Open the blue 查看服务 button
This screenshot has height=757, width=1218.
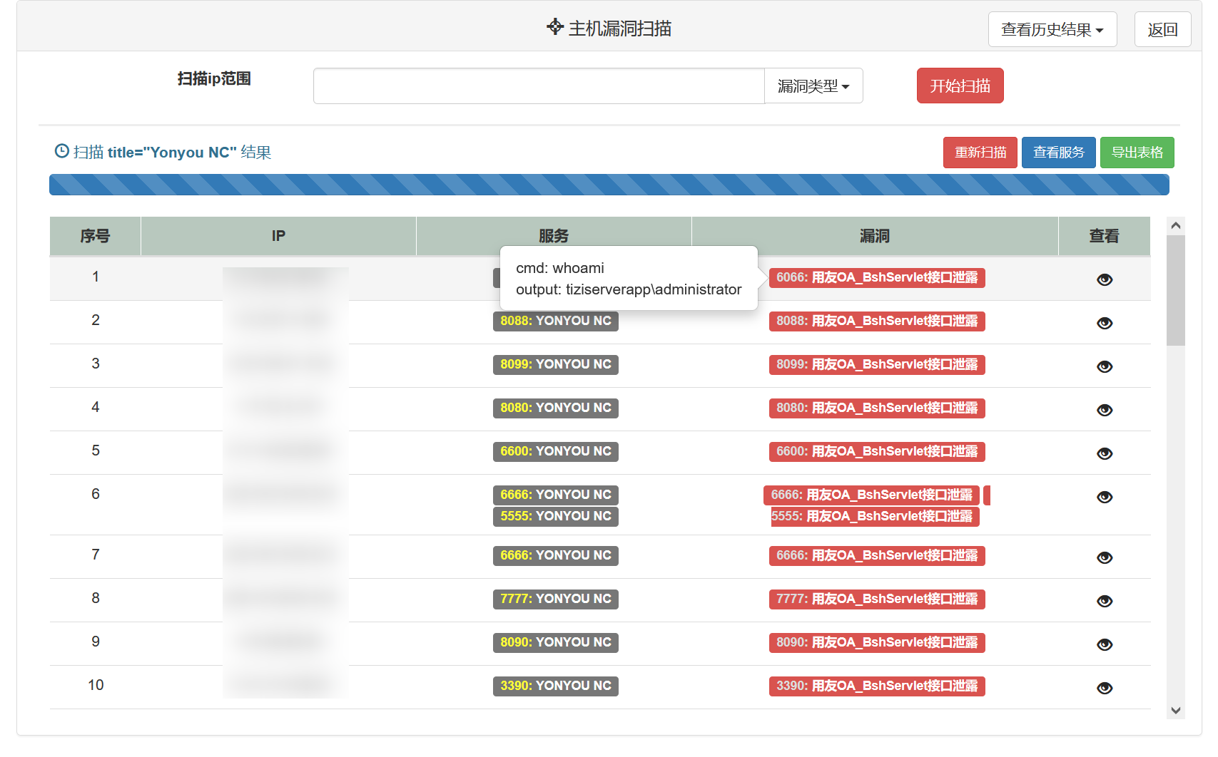(1059, 153)
